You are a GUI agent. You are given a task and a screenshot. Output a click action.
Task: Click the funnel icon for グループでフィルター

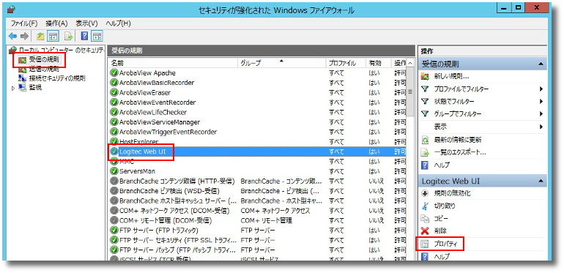[426, 114]
